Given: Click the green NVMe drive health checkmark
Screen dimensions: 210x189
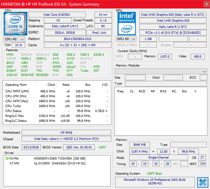Looking at the screenshot, I should (7, 159).
